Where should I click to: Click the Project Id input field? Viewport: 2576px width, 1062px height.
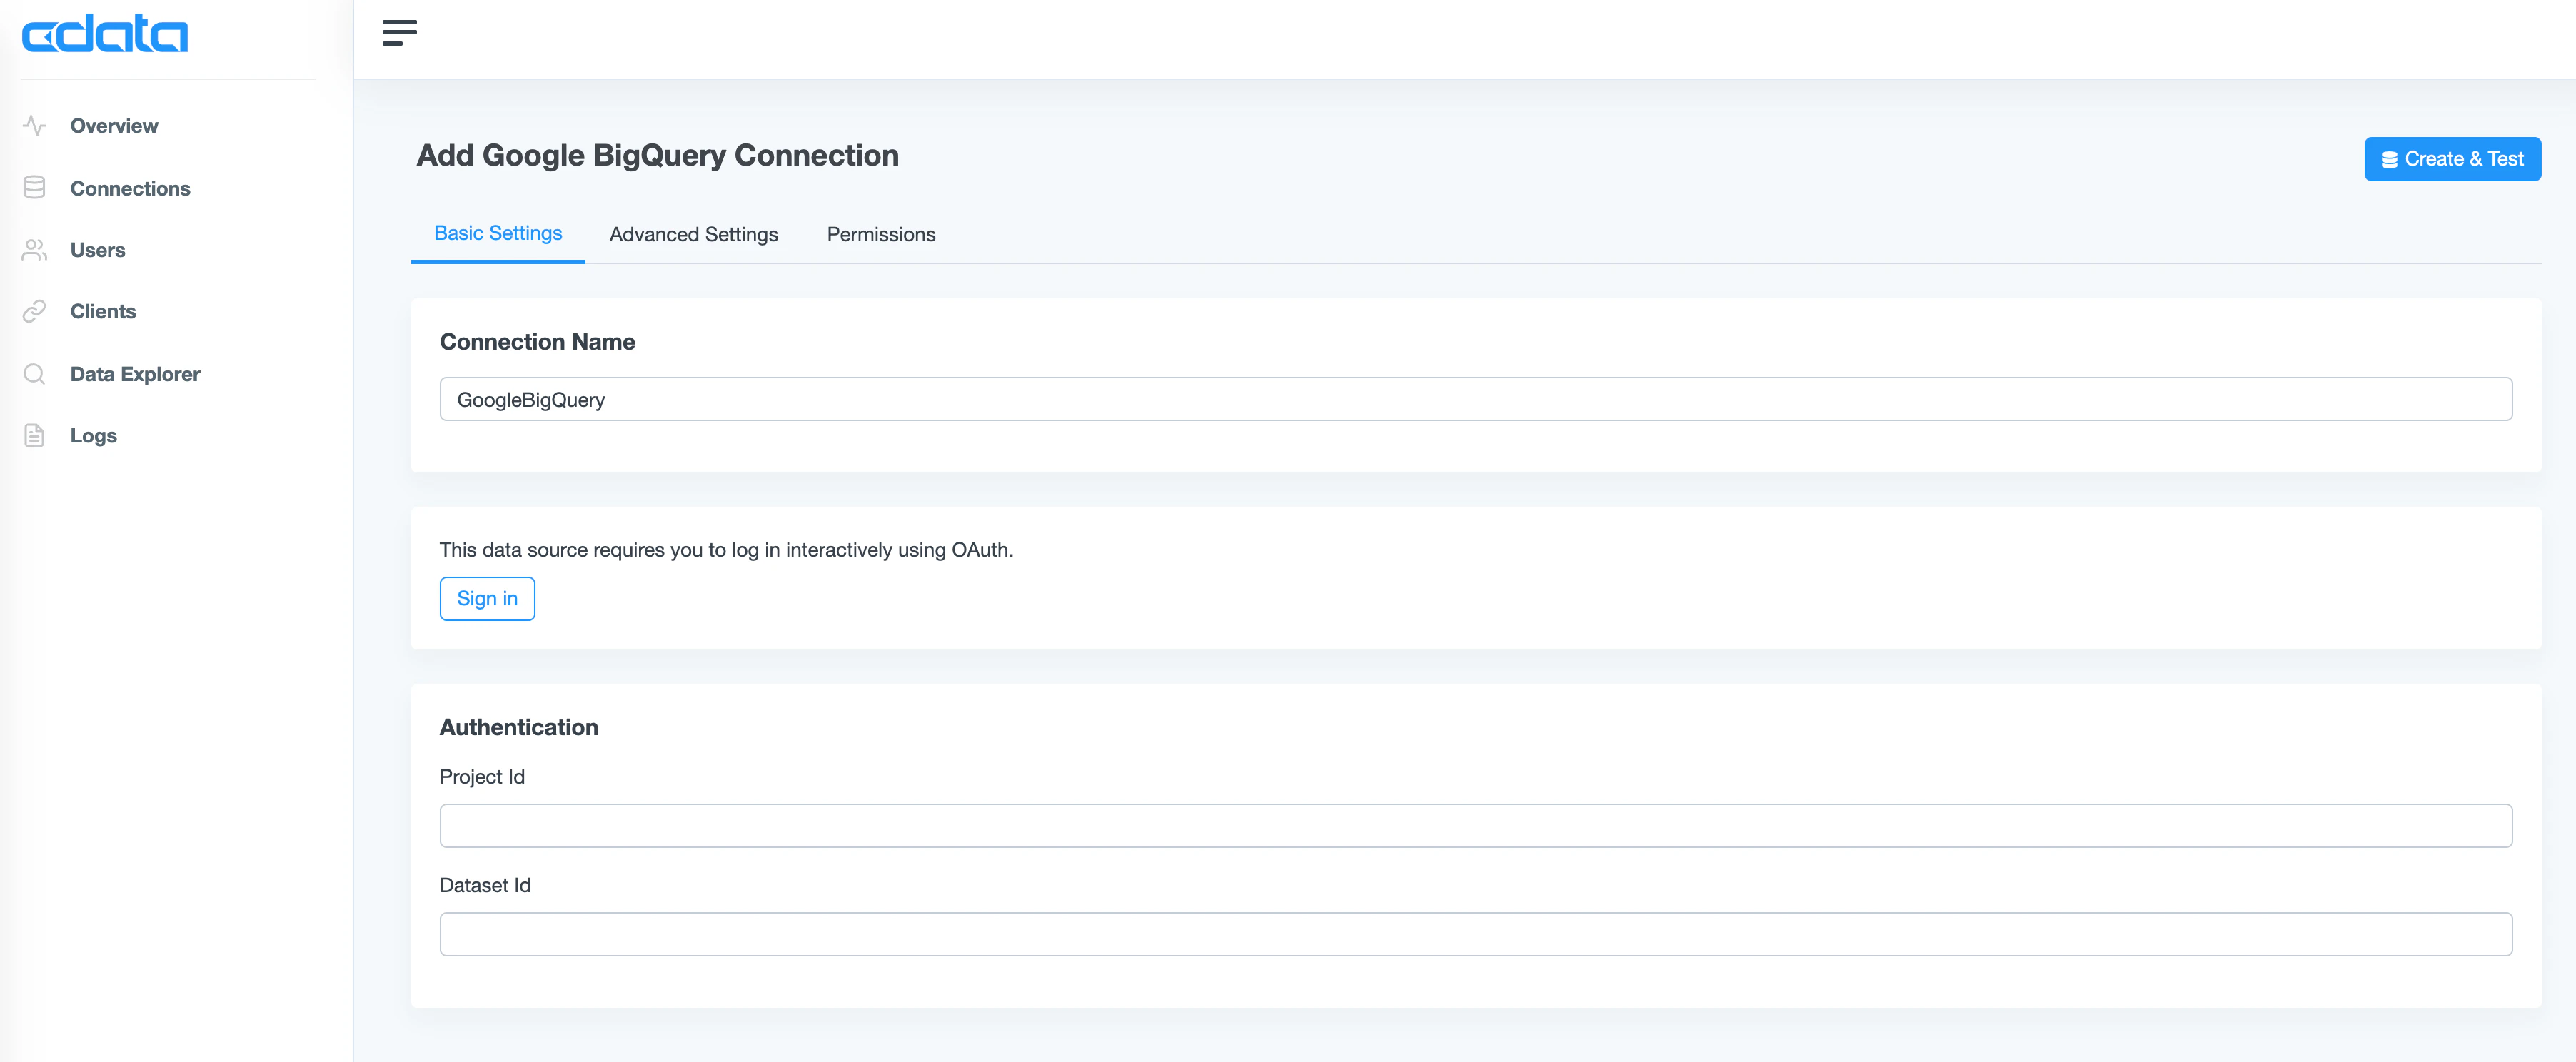[x=1476, y=825]
